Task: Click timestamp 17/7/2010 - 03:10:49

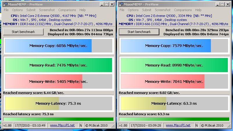Action: pos(30,125)
